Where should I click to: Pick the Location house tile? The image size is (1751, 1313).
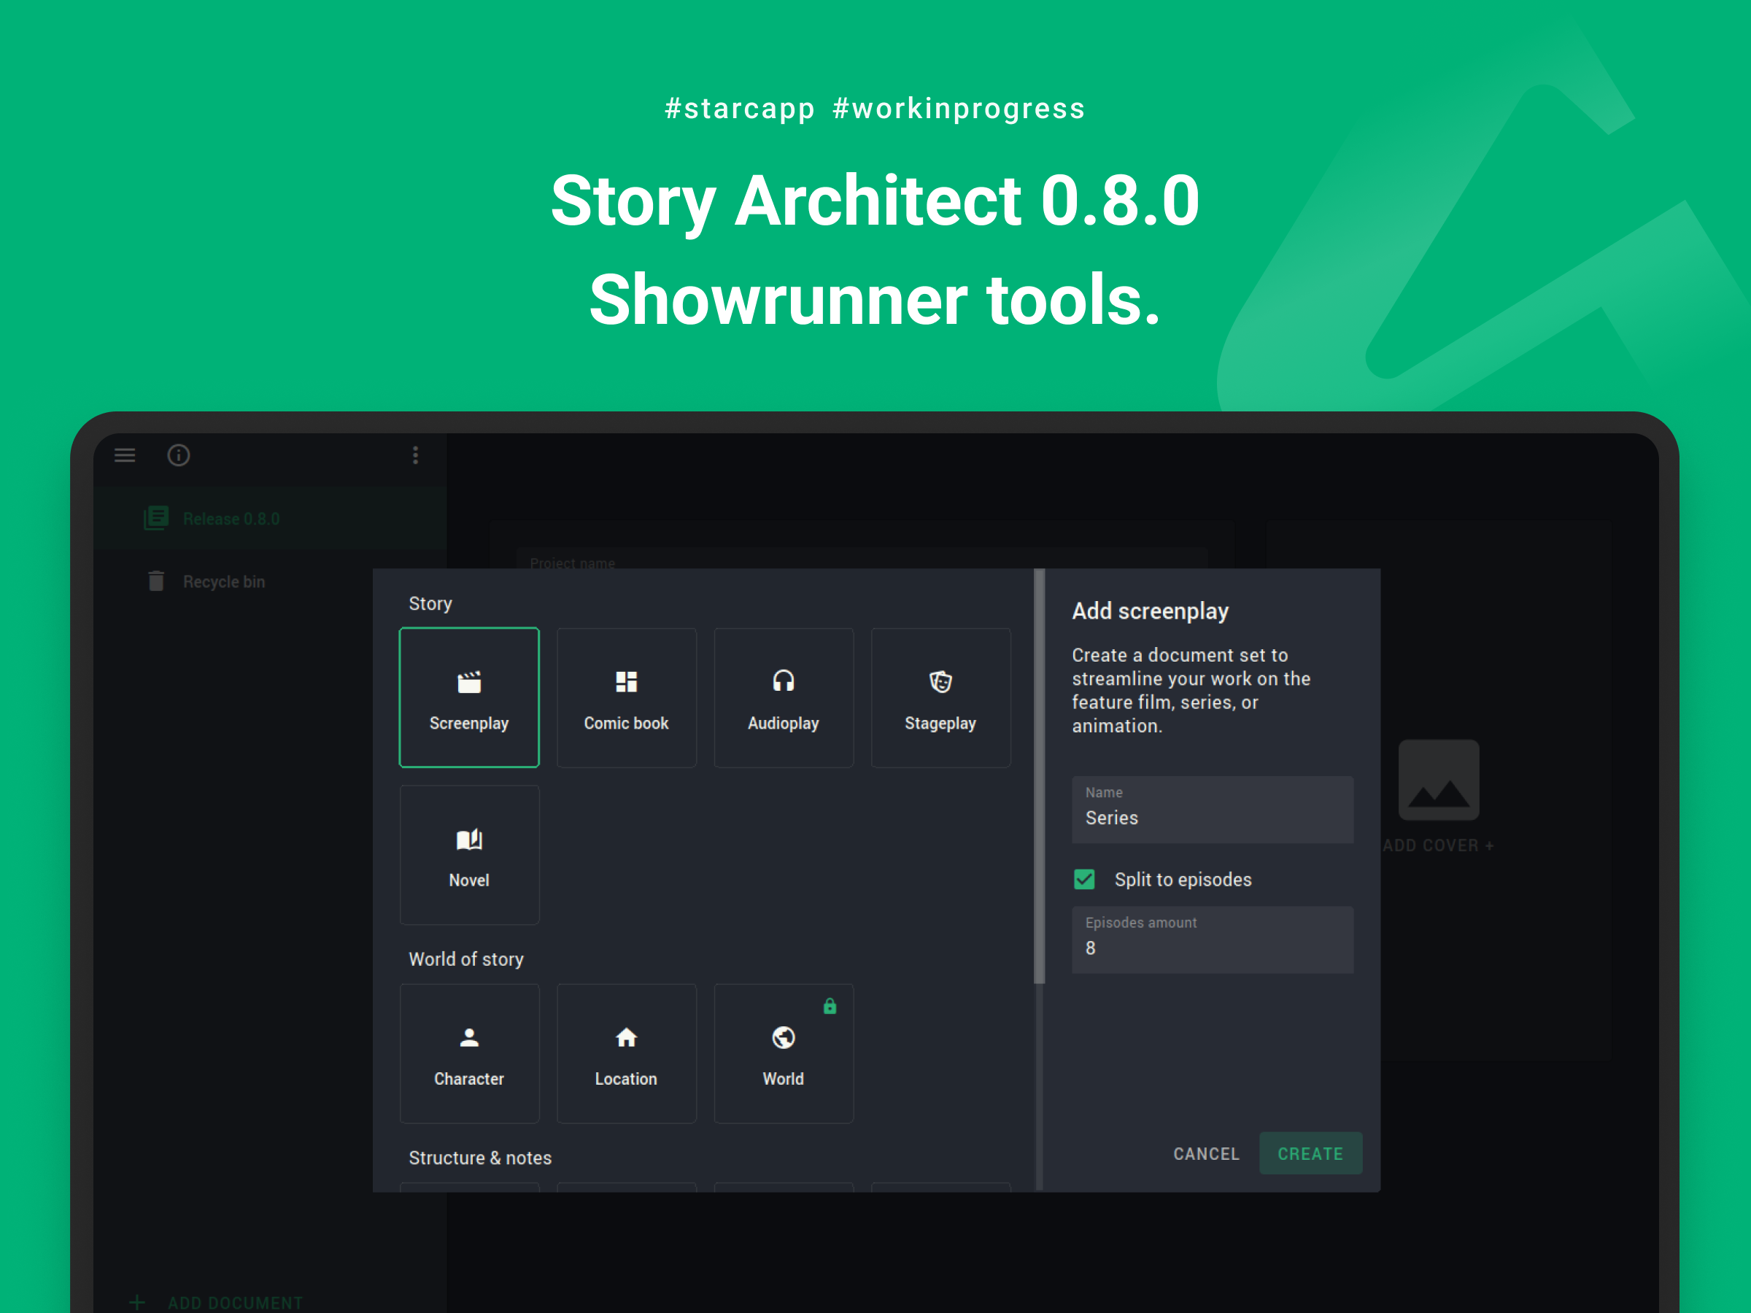point(626,1053)
